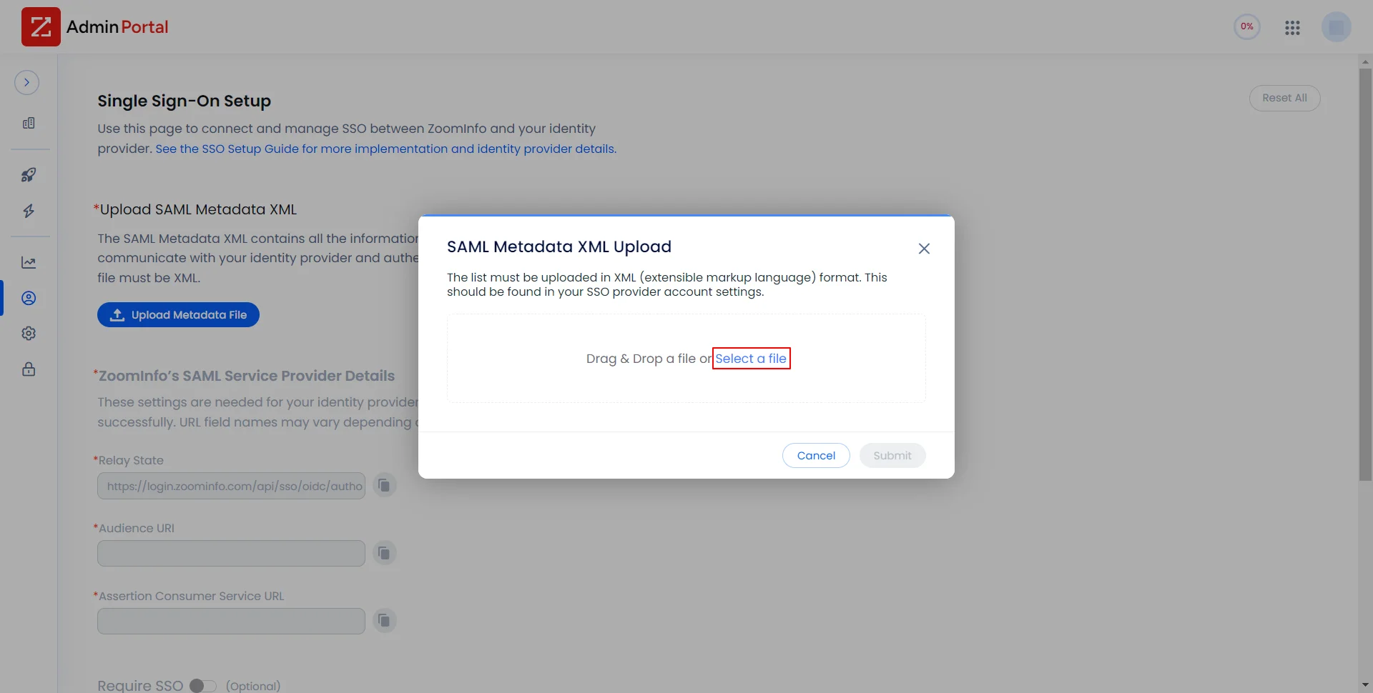Click the Drag & Drop file area
Viewport: 1373px width, 693px height.
coord(686,359)
